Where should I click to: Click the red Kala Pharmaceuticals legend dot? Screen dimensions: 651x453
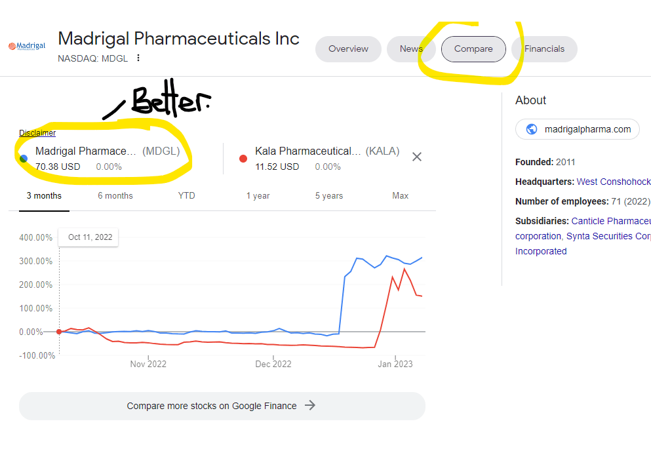[x=243, y=158]
